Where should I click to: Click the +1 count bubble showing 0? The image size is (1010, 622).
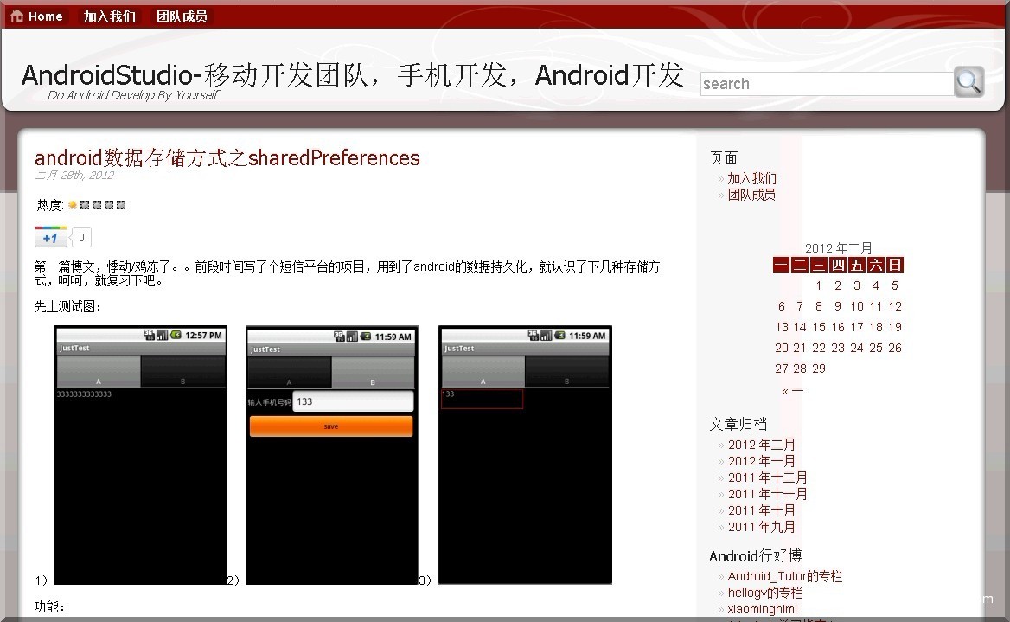pyautogui.click(x=81, y=237)
